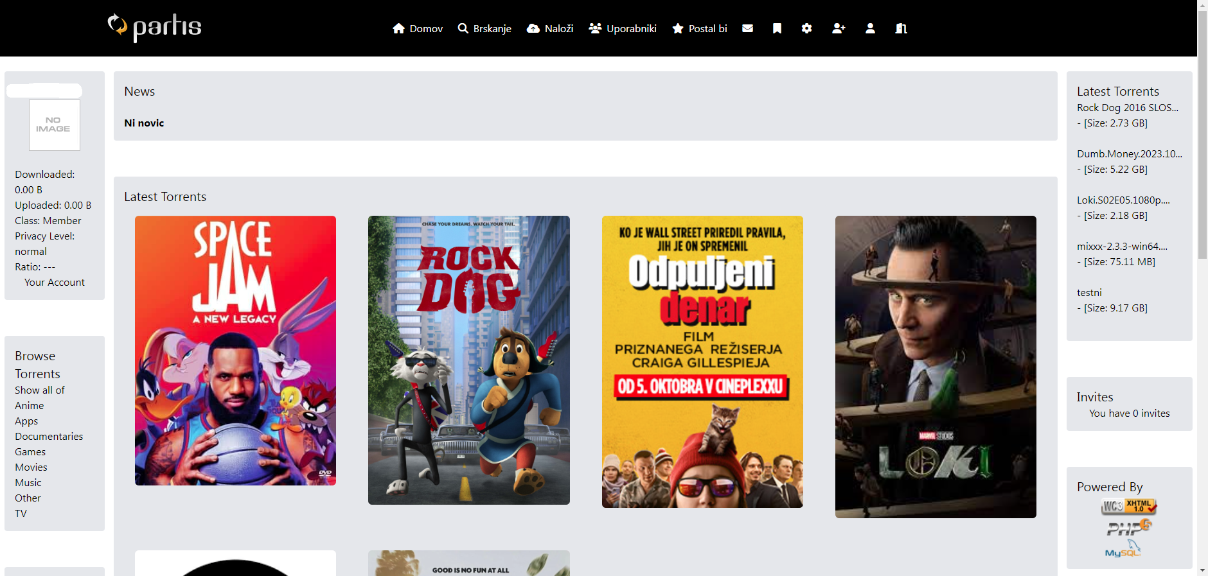Browse the Games category

tap(30, 451)
